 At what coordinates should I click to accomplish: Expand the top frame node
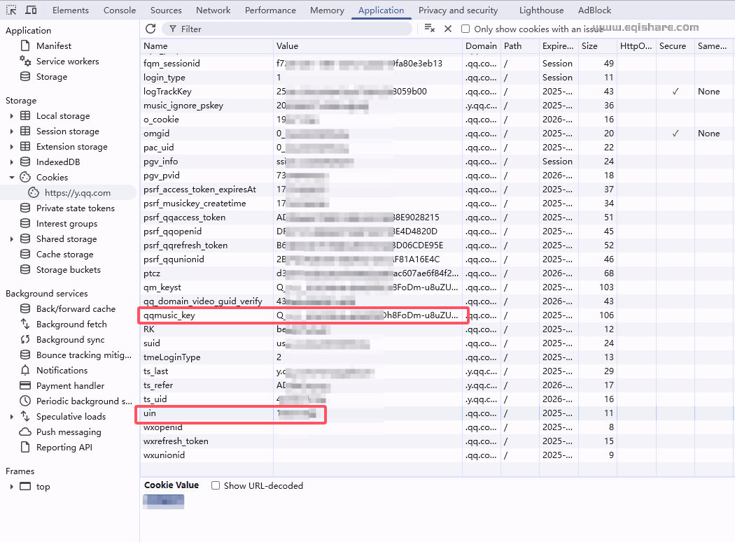point(12,487)
